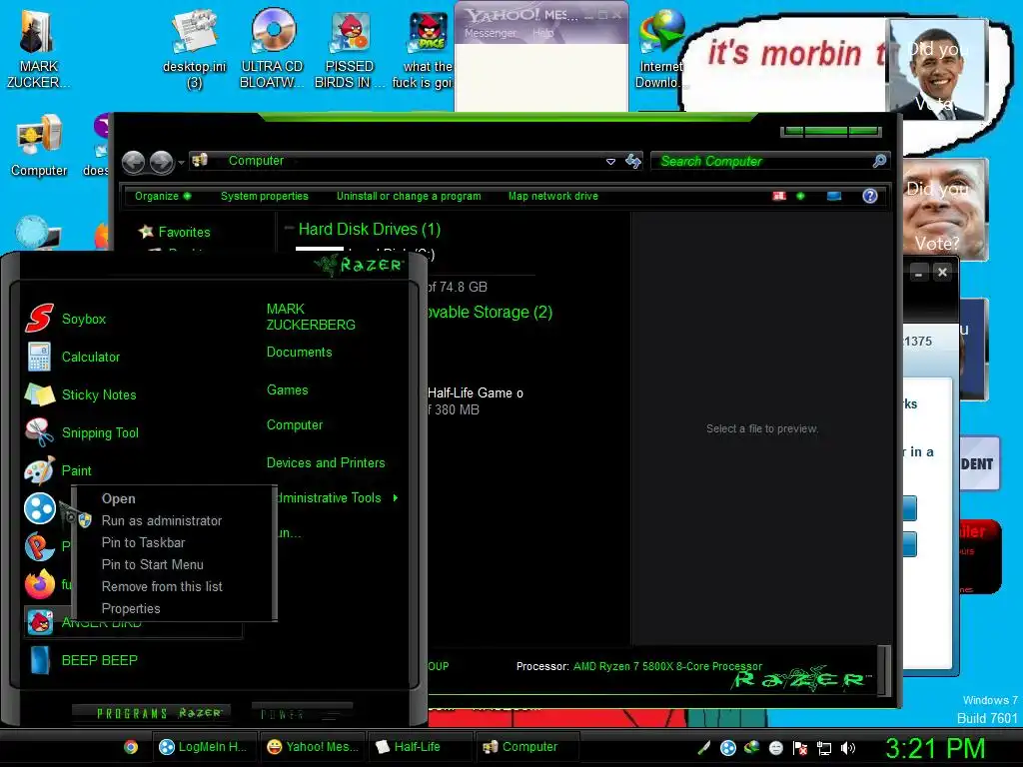Click Uninstall or change a program
The image size is (1023, 767).
tap(409, 196)
